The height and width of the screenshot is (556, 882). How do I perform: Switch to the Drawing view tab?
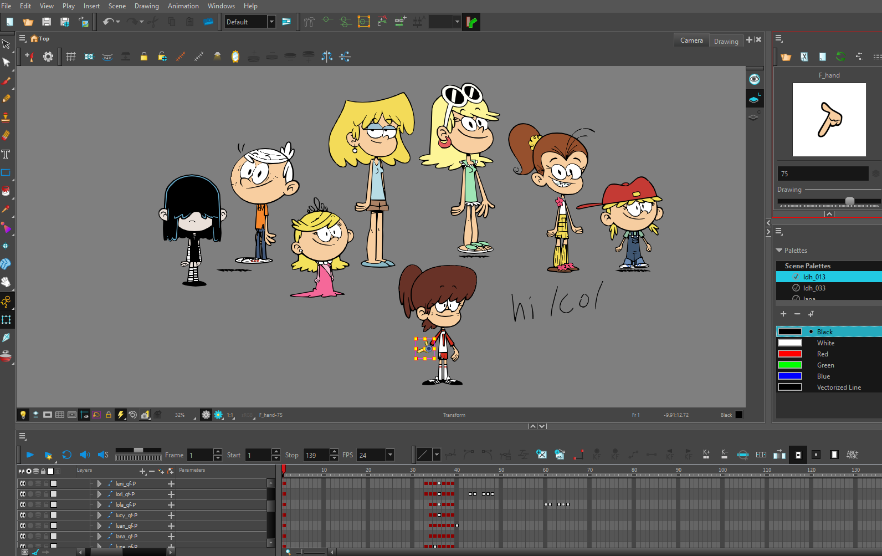[x=726, y=41]
